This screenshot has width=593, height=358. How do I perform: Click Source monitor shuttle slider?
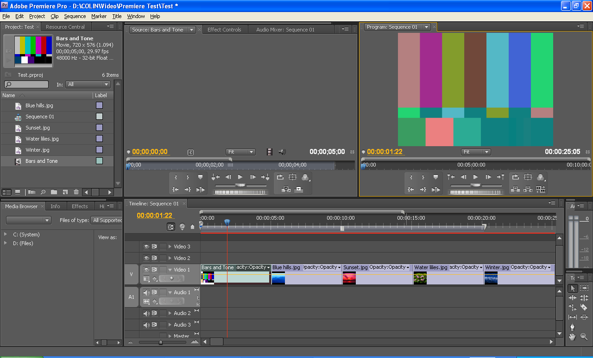(240, 185)
